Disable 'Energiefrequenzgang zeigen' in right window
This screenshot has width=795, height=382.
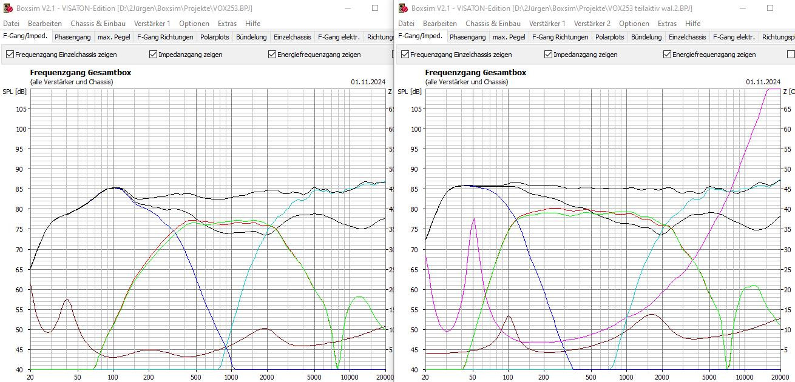[668, 55]
